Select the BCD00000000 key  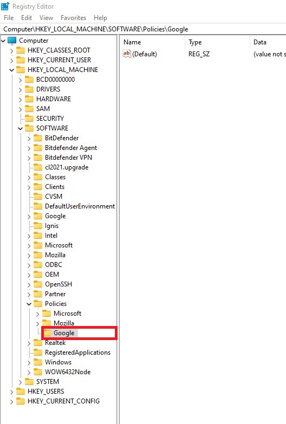[x=55, y=80]
